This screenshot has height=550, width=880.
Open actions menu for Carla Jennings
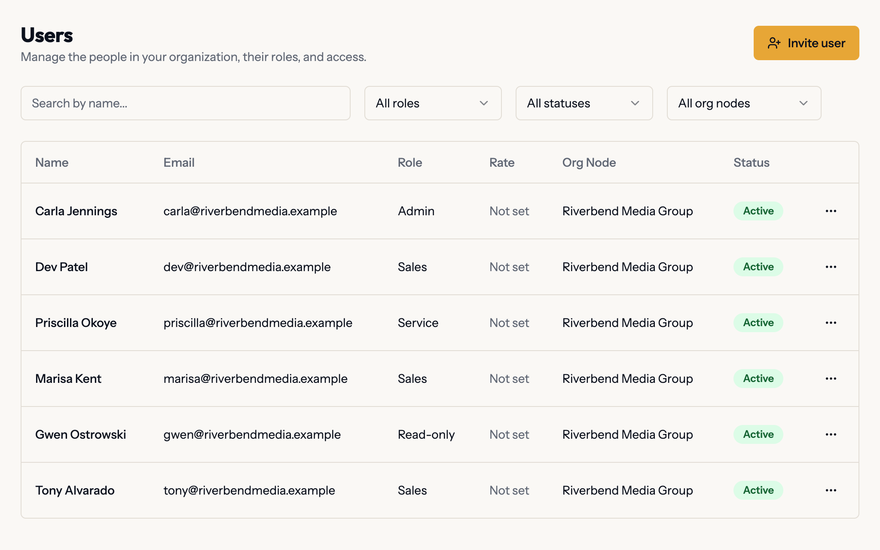click(831, 211)
